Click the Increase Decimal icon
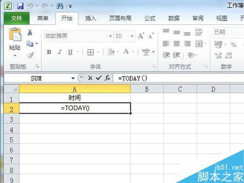 pyautogui.click(x=218, y=56)
